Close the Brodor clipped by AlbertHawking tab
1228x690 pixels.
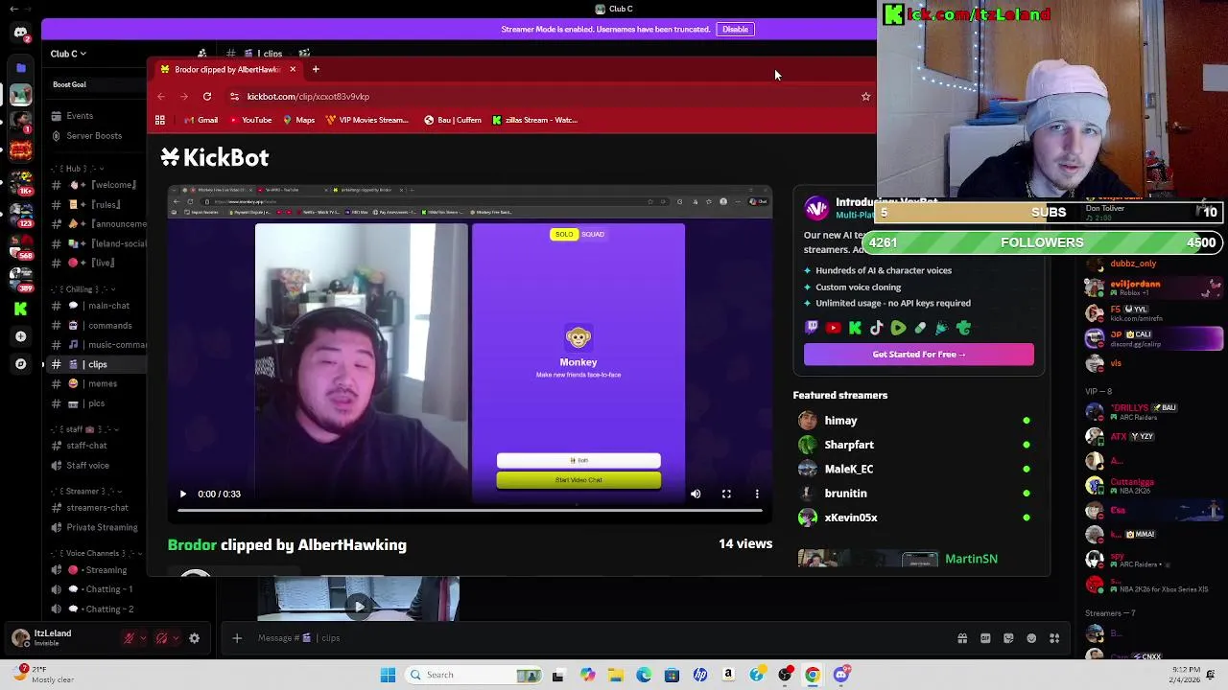(293, 69)
